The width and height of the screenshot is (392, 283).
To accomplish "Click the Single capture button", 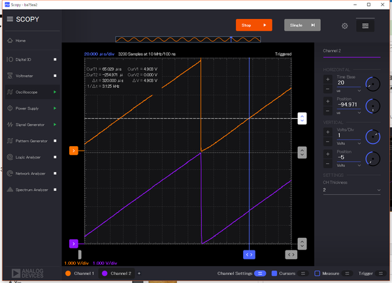I will coord(302,25).
